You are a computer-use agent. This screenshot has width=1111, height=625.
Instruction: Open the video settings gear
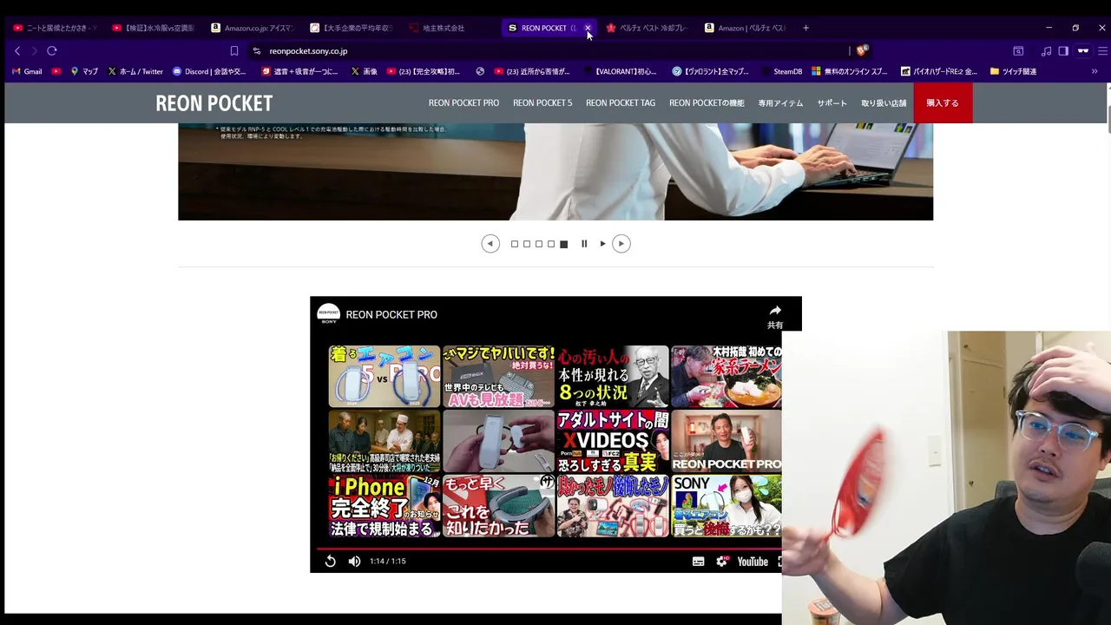click(721, 562)
